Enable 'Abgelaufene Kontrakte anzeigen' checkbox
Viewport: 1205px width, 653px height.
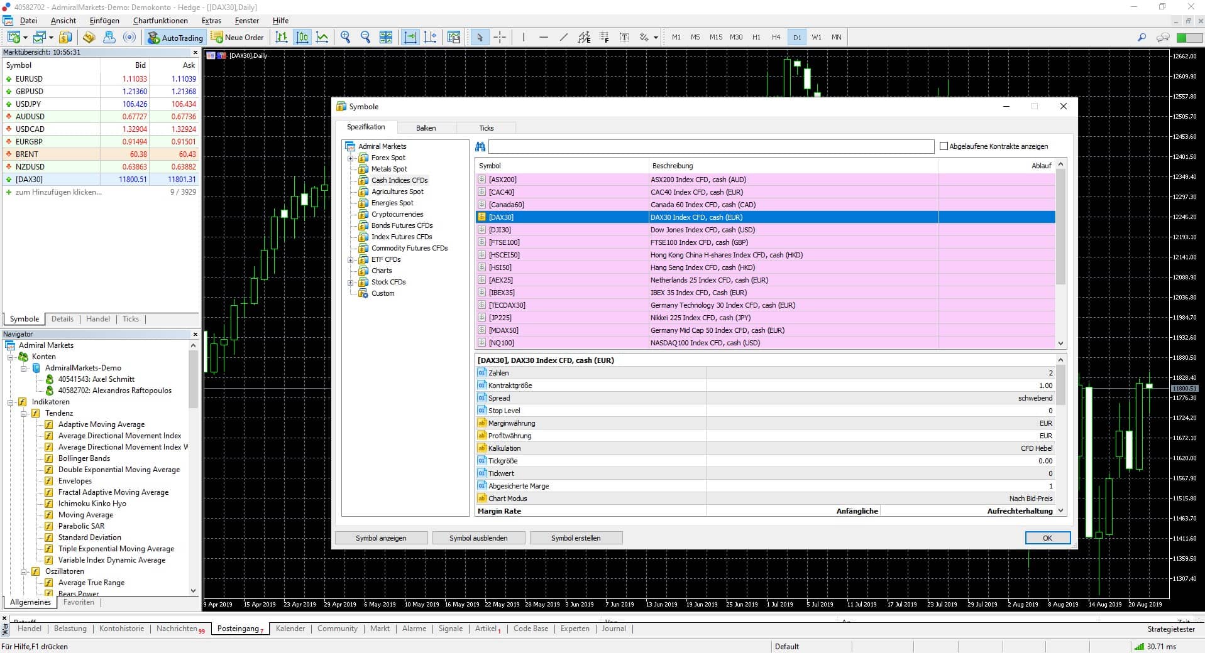944,146
